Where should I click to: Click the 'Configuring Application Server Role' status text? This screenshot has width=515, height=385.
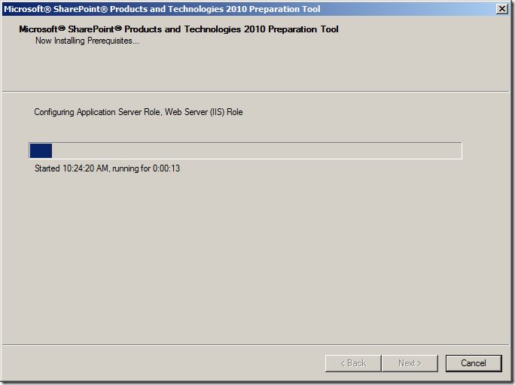tap(139, 112)
